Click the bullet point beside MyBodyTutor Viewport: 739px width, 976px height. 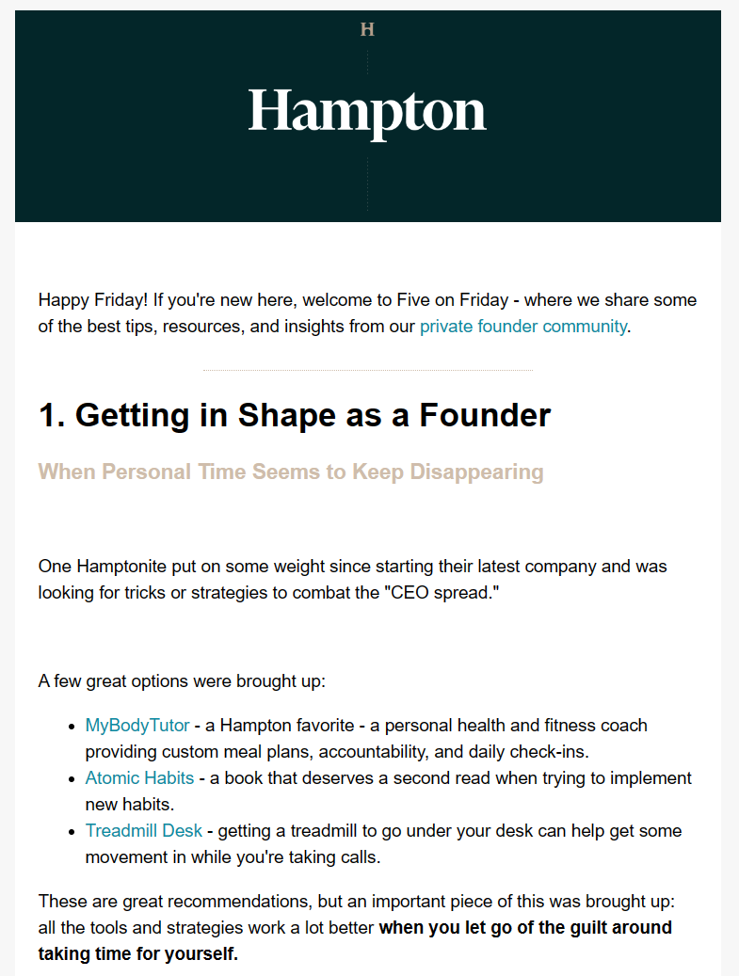(74, 727)
